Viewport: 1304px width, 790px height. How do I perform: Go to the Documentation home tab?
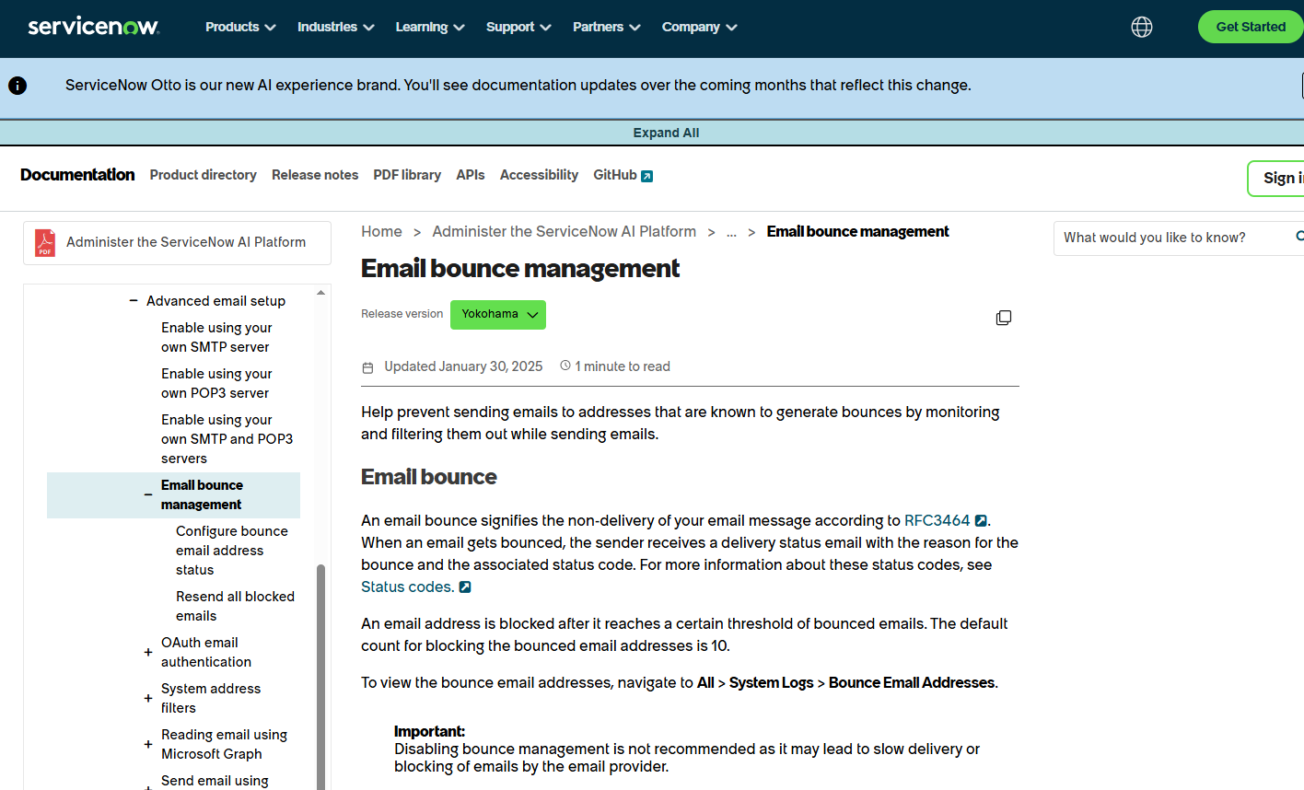click(77, 175)
